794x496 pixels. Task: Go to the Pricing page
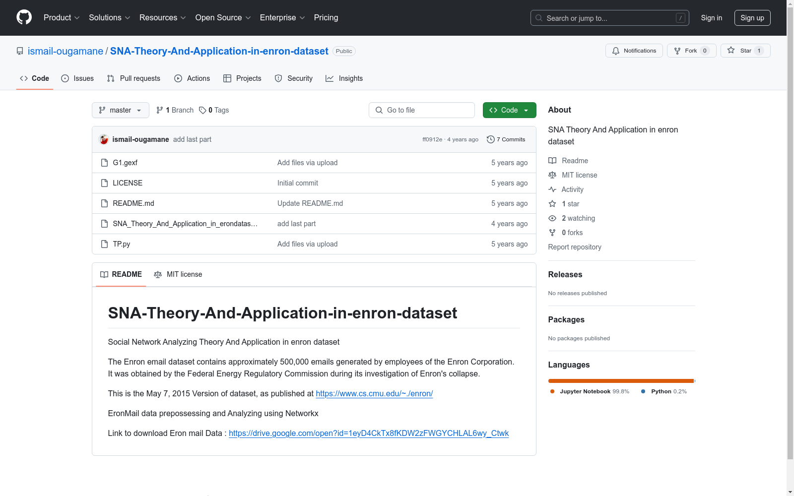[326, 18]
